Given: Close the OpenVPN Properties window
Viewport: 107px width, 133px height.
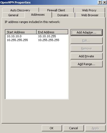Looking at the screenshot, I should coord(105,2).
